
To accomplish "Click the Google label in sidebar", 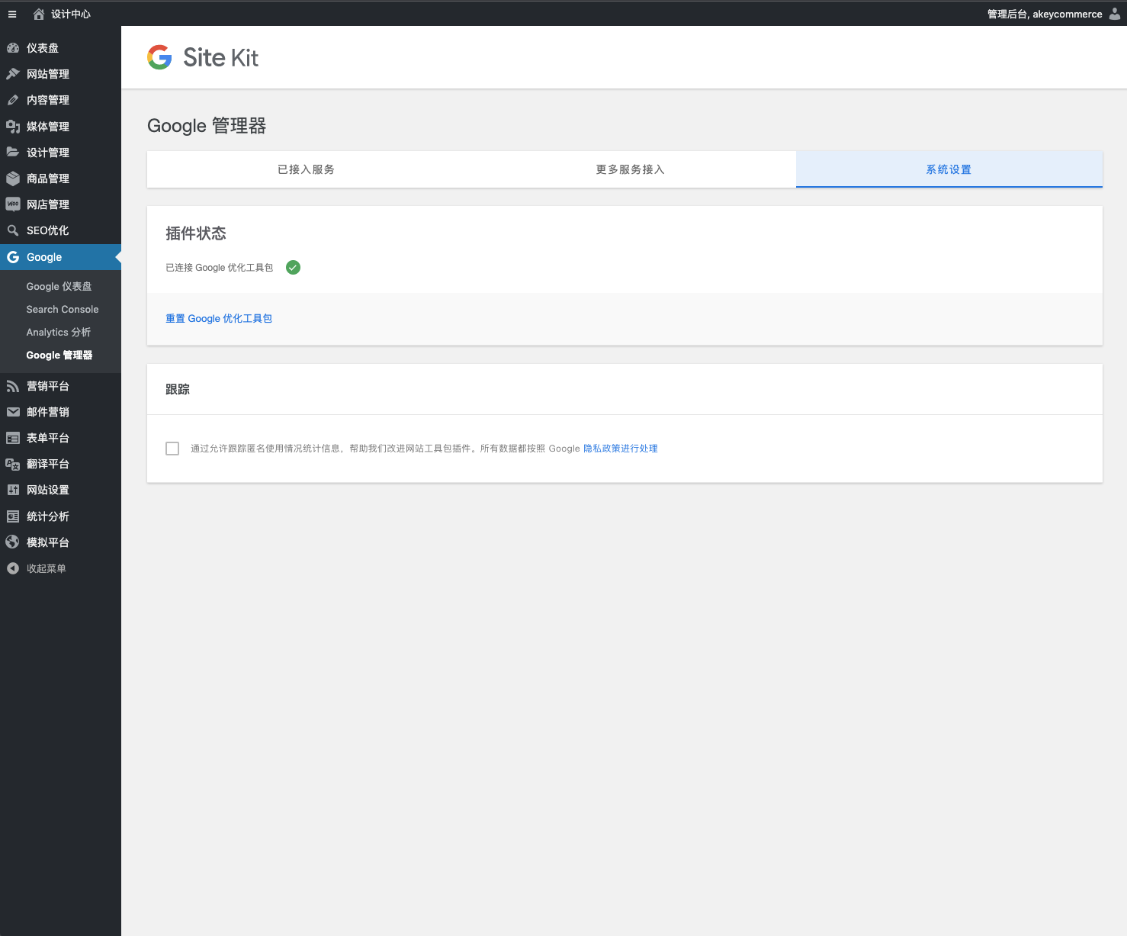I will [x=44, y=257].
